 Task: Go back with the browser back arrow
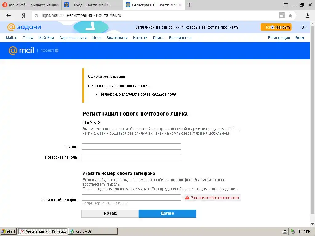point(9,15)
